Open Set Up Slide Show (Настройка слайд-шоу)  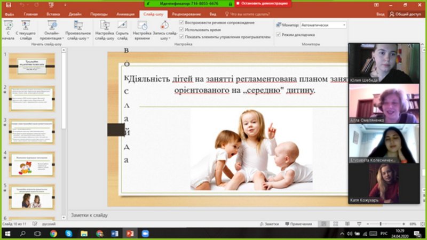(x=105, y=30)
